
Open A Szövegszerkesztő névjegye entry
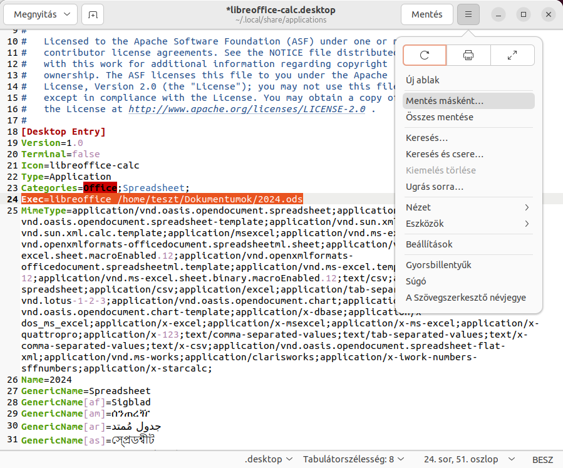pyautogui.click(x=468, y=298)
